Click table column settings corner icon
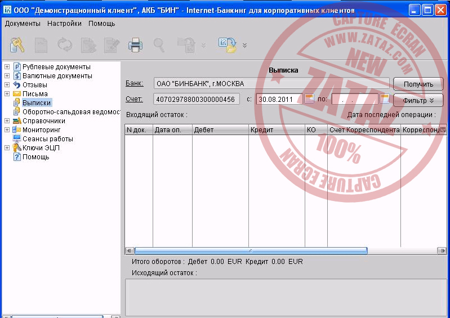450x318 pixels. 443,129
